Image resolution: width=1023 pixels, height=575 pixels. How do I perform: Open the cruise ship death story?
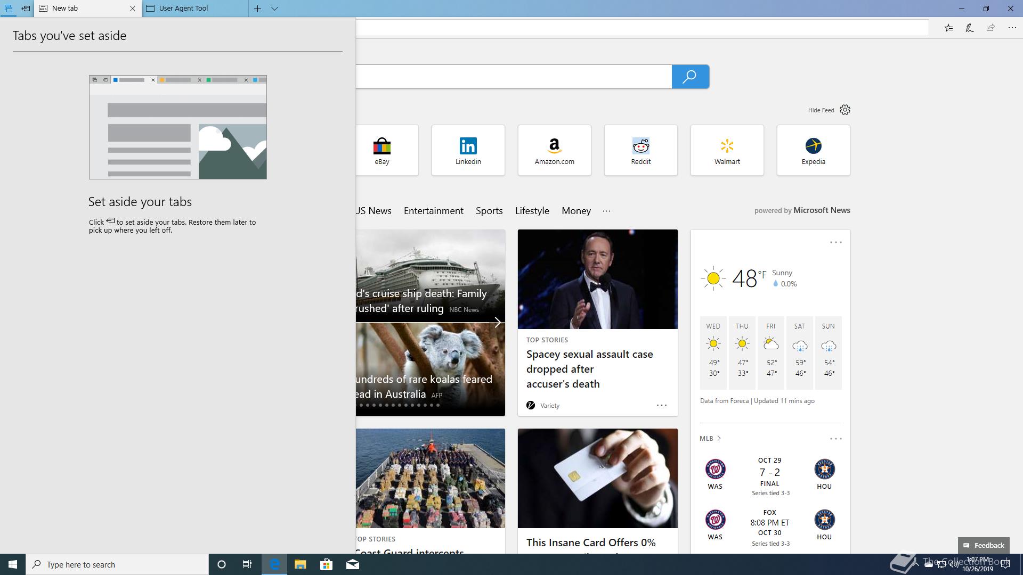tap(421, 301)
